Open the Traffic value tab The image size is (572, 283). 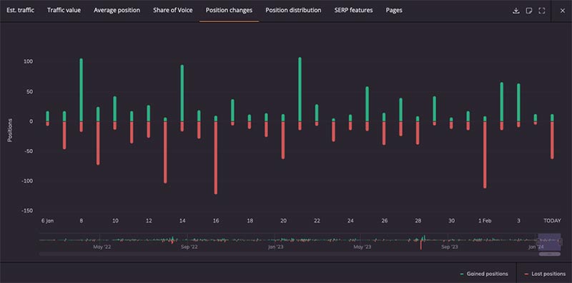pyautogui.click(x=64, y=10)
